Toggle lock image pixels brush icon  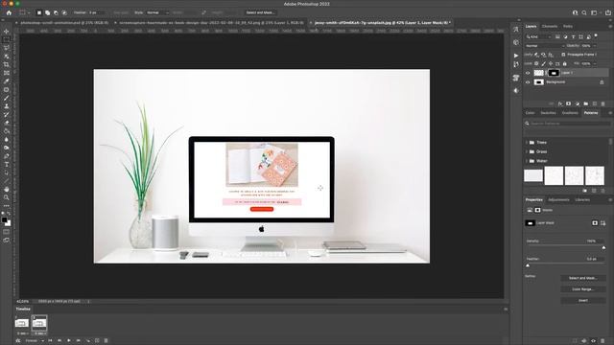click(544, 63)
